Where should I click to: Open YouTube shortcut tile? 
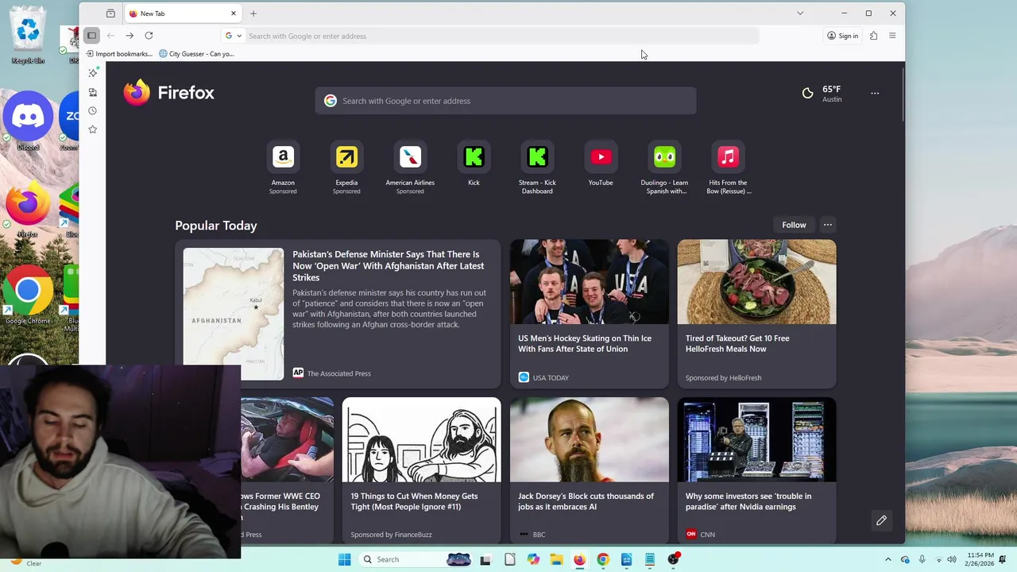point(601,164)
